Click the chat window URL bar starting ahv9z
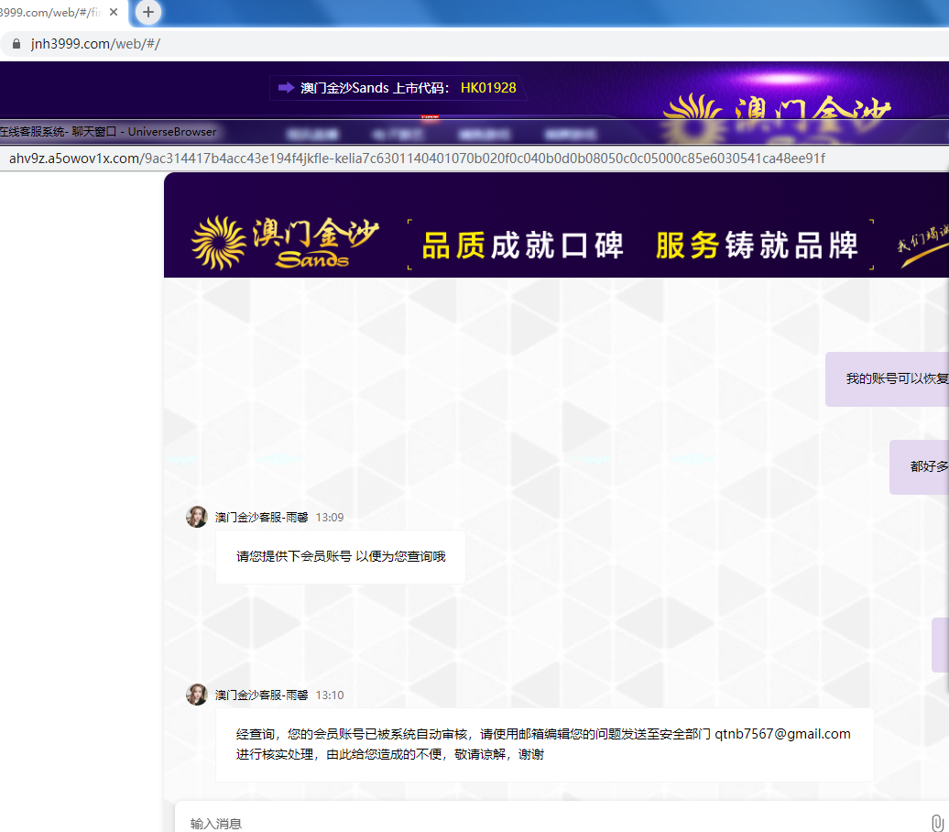Image resolution: width=949 pixels, height=832 pixels. pos(417,159)
